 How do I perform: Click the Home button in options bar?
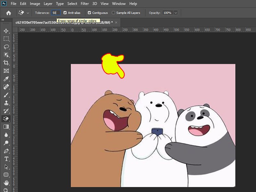click(9, 13)
